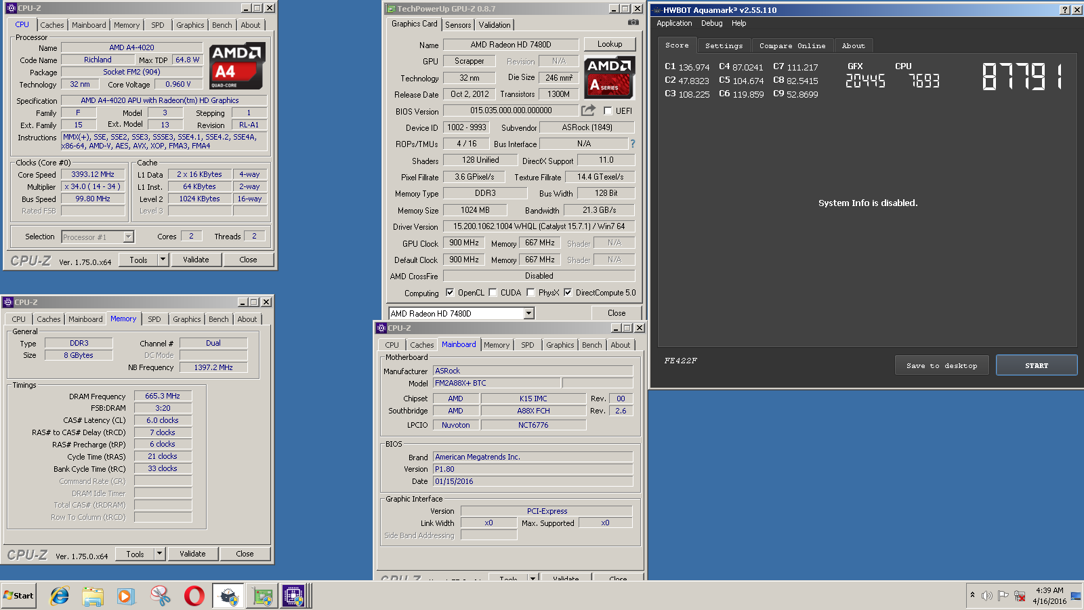Launch Opera browser from the taskbar

(194, 596)
